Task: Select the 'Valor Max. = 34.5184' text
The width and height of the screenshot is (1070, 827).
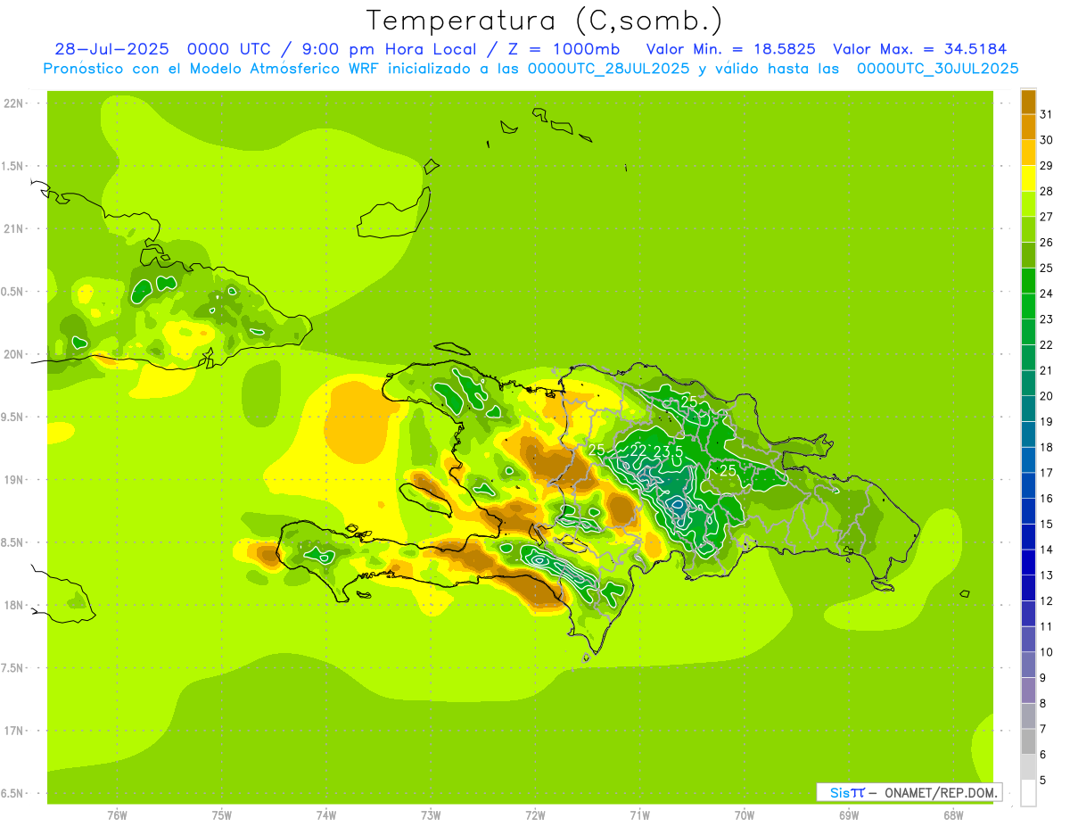Action: 919,49
